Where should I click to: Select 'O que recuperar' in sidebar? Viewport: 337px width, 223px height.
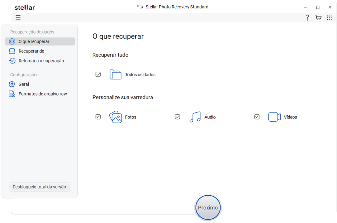pos(40,41)
